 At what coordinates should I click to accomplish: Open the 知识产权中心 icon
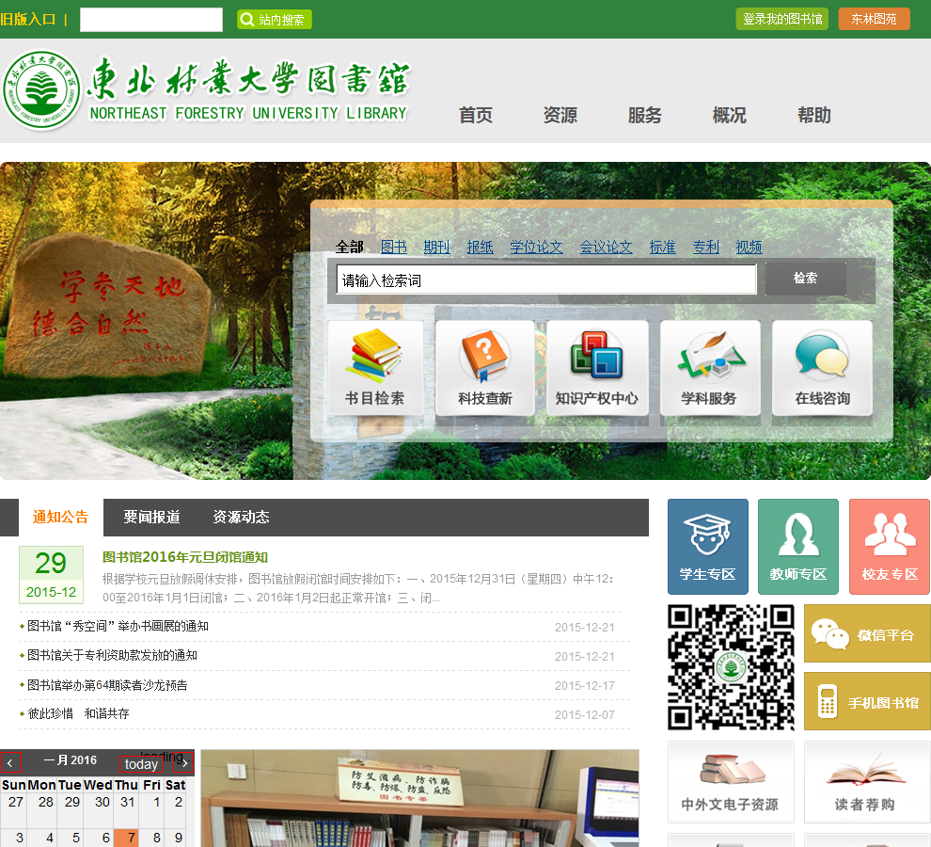point(597,367)
